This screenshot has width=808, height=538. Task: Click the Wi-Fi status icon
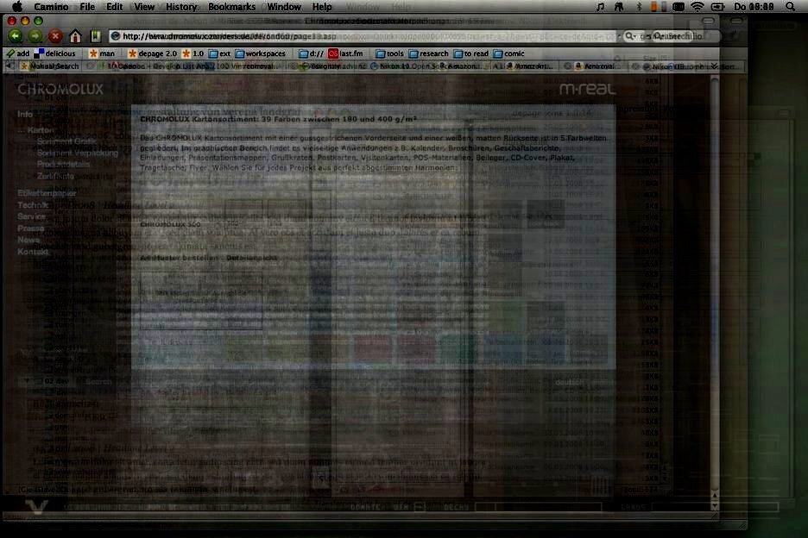point(698,7)
